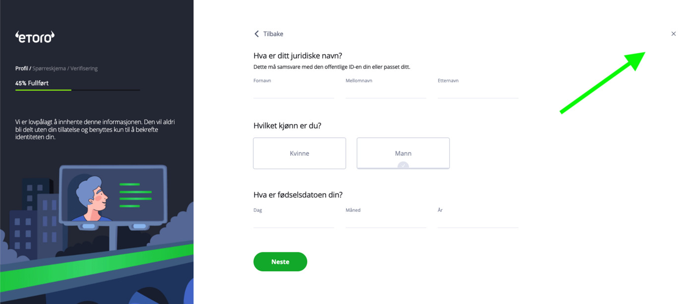Click the green Neste button
The height and width of the screenshot is (304, 694).
[280, 262]
